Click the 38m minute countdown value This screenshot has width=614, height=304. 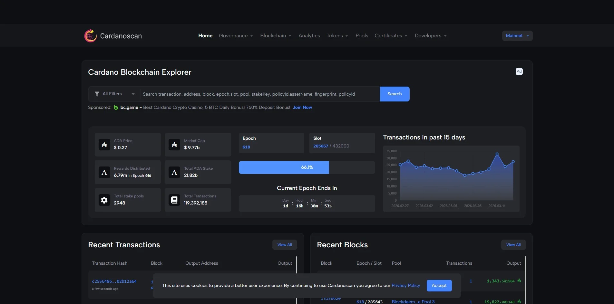click(x=314, y=206)
